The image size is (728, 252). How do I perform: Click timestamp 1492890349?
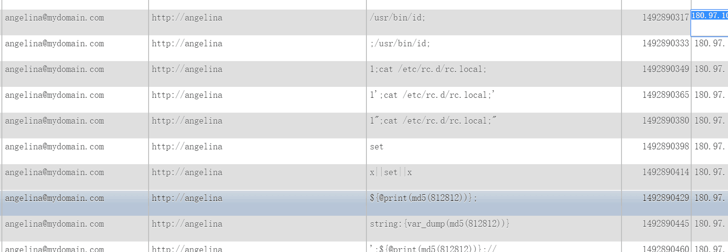pos(665,69)
